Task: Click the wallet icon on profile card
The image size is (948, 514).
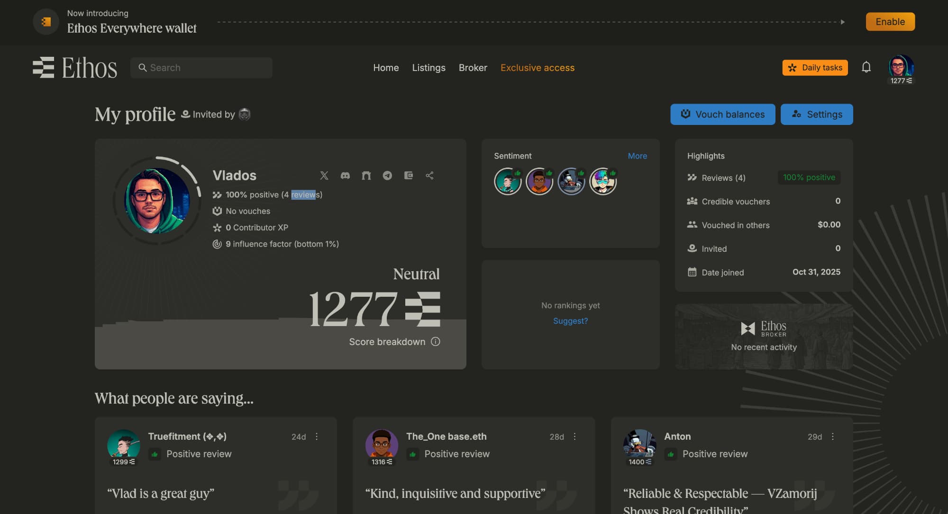Action: tap(408, 176)
